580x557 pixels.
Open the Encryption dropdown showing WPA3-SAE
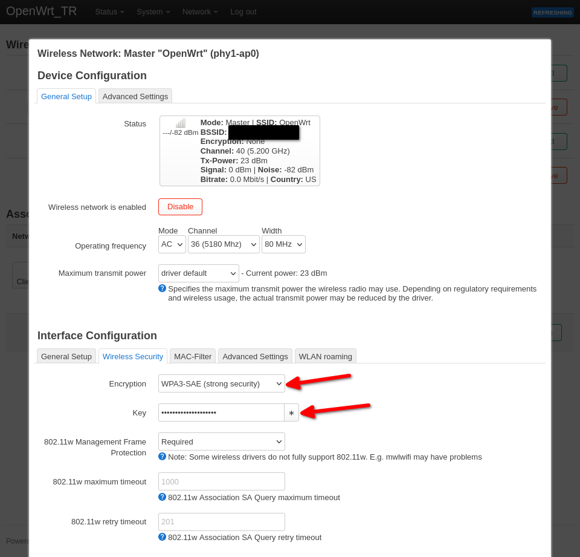point(221,383)
